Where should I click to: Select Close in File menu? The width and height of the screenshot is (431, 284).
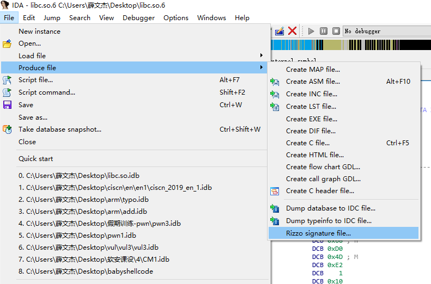pyautogui.click(x=134, y=142)
